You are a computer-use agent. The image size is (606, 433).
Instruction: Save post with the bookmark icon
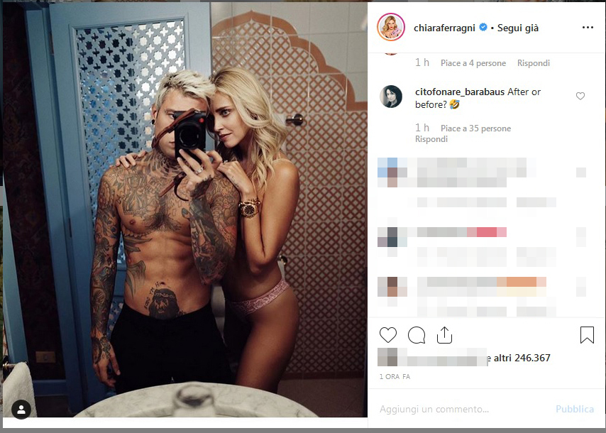[x=587, y=335]
